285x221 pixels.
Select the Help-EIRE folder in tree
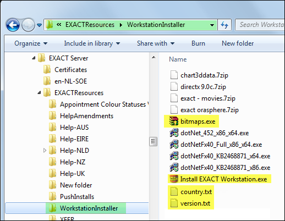point(74,139)
